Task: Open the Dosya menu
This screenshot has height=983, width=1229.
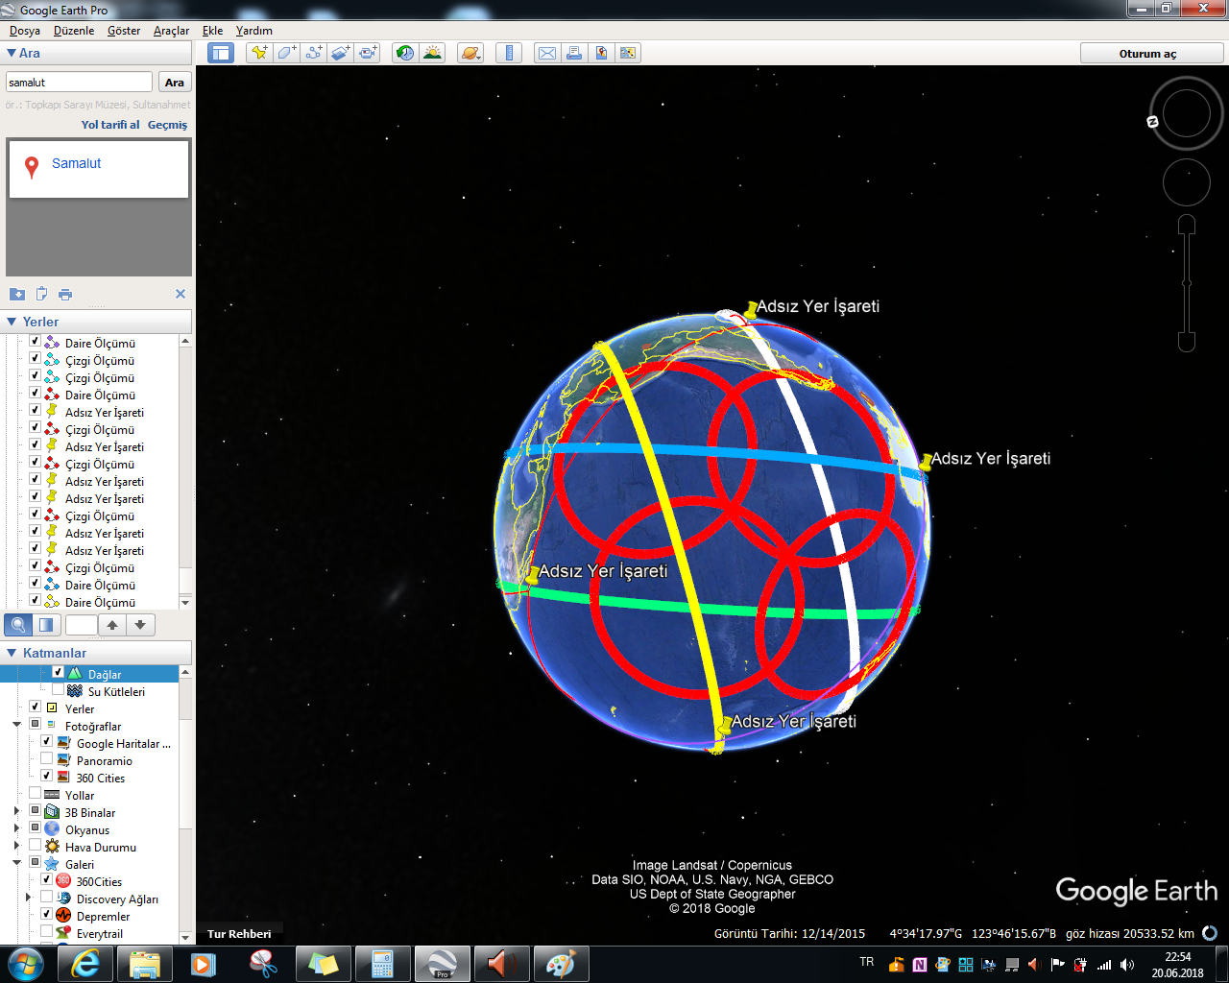Action: click(25, 31)
